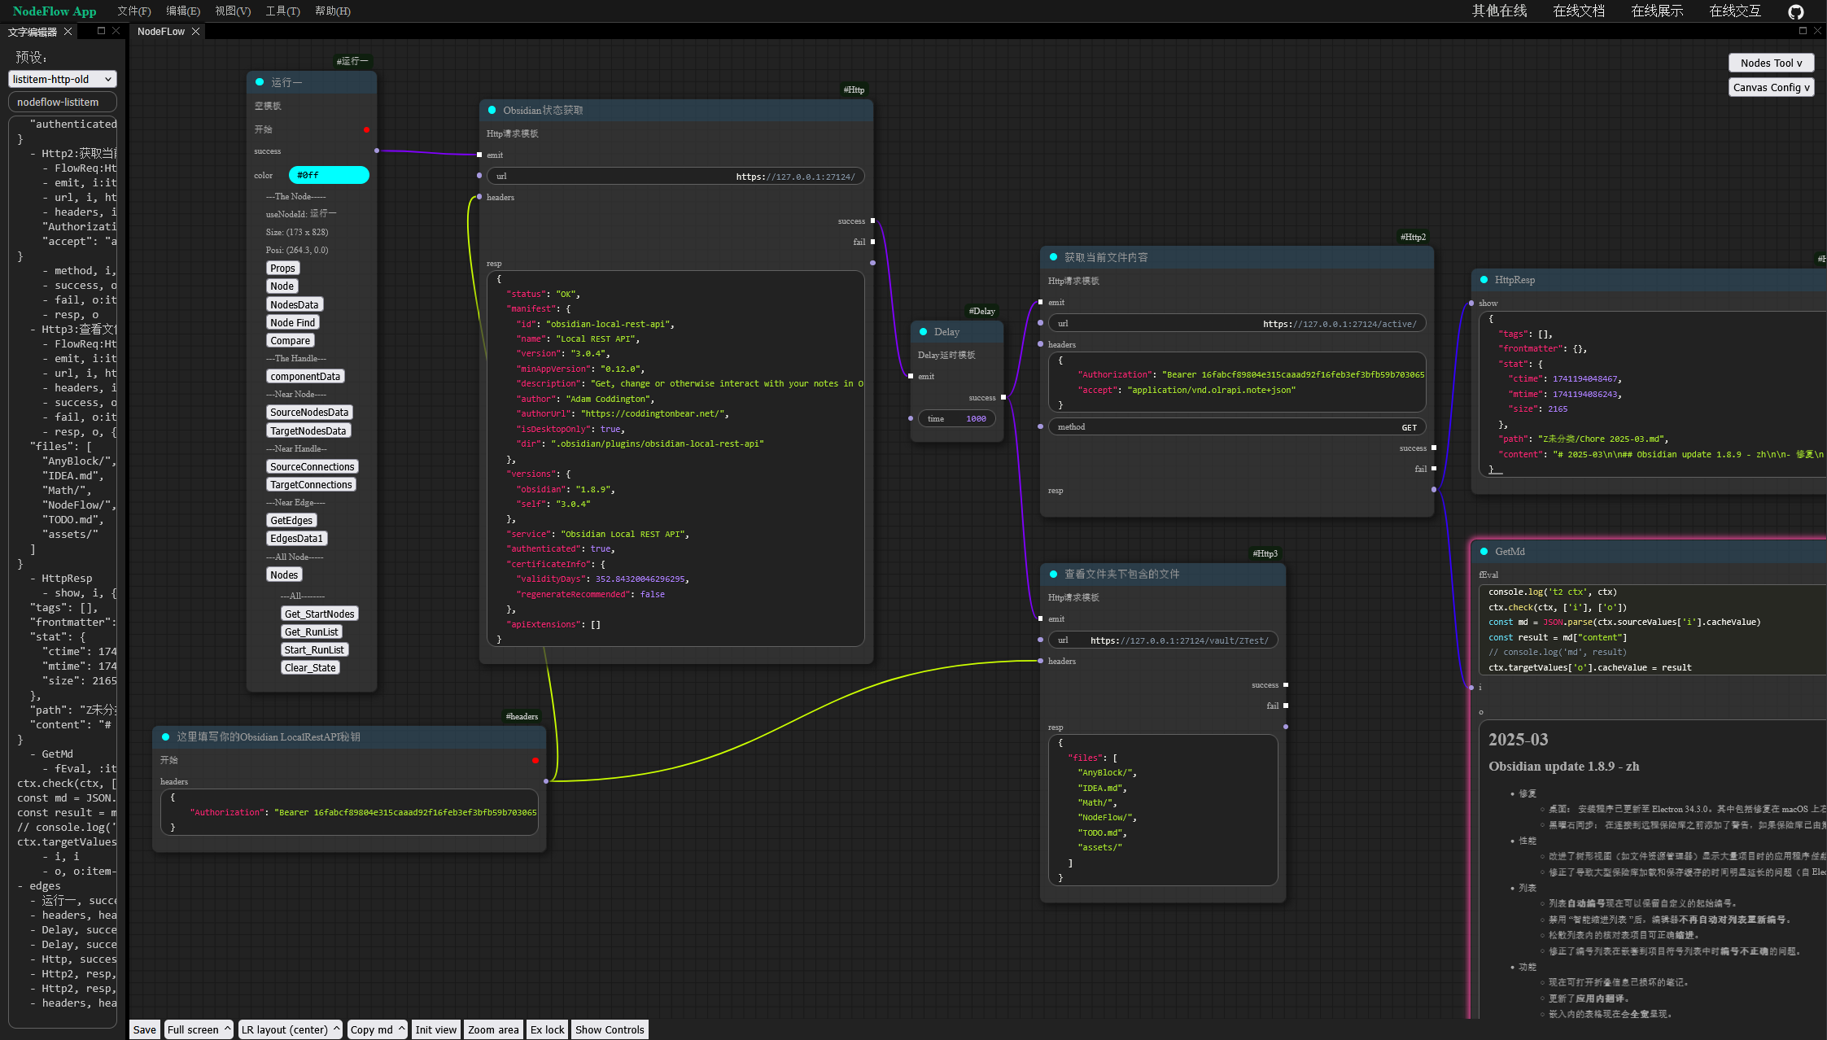
Task: Open the 文件(F) menu
Action: pyautogui.click(x=134, y=11)
